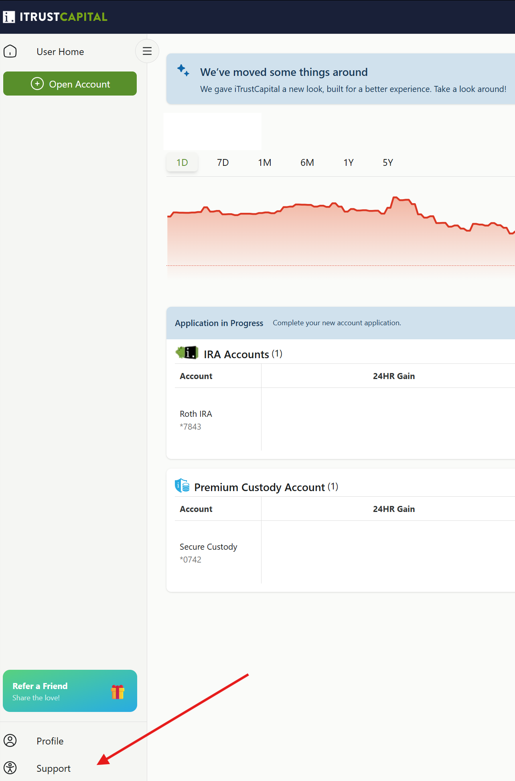Screen dimensions: 515x781
Task: Open the Profile menu item
Action: (50, 741)
